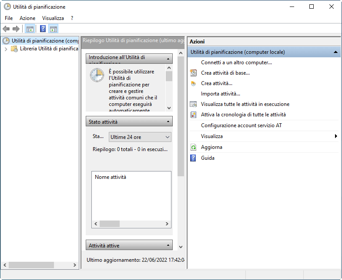
Task: Click the blue Help toolbar icon
Action: pyautogui.click(x=43, y=29)
